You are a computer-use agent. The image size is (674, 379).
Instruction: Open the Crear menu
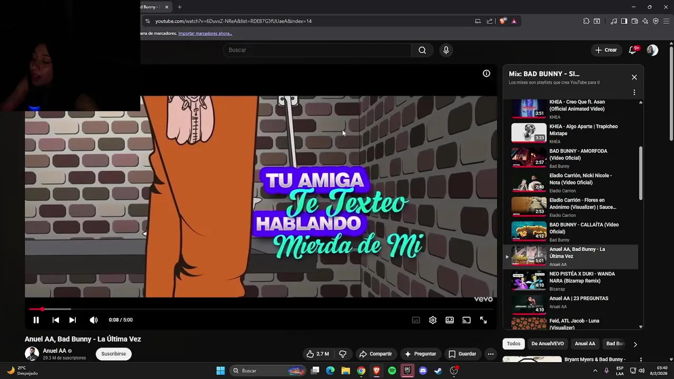pyautogui.click(x=606, y=50)
